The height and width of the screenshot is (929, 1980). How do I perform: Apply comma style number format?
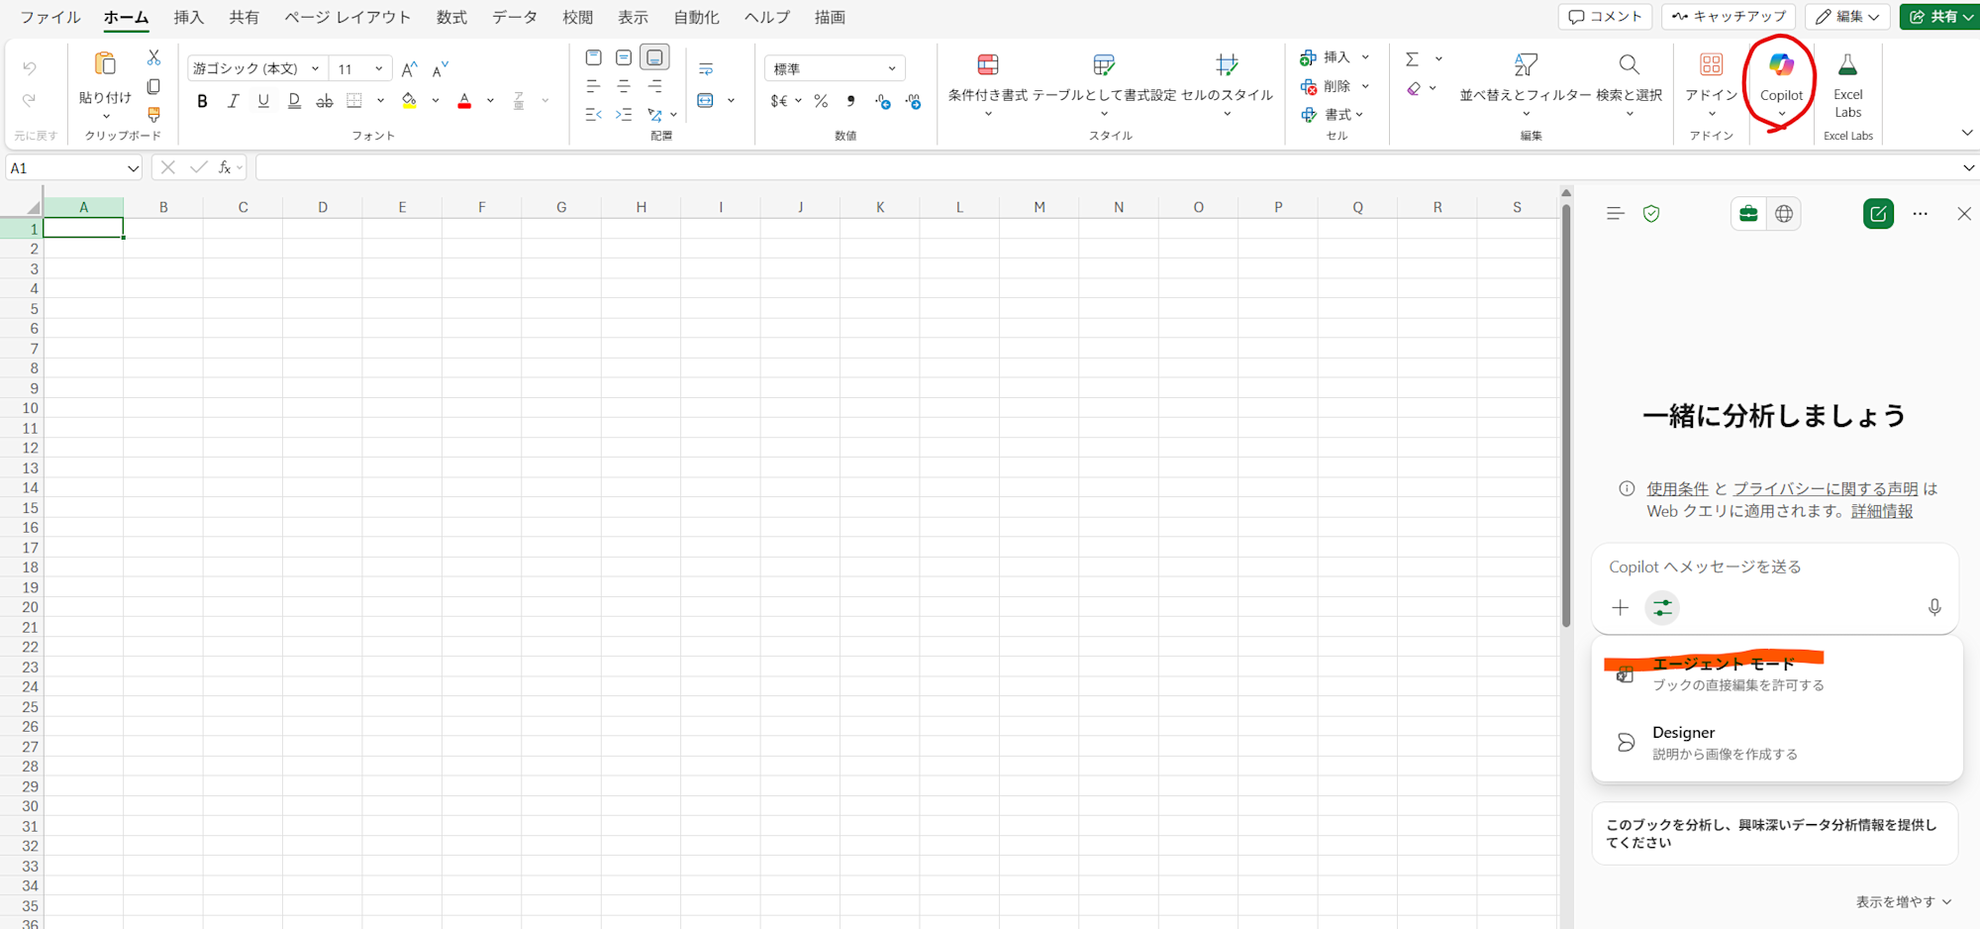(850, 101)
